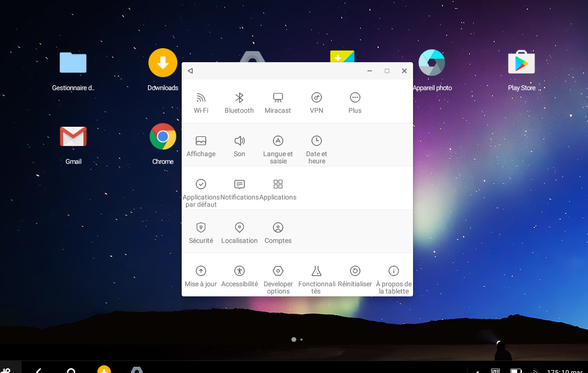588x373 pixels.
Task: Open the Miracast settings icon
Action: [278, 98]
